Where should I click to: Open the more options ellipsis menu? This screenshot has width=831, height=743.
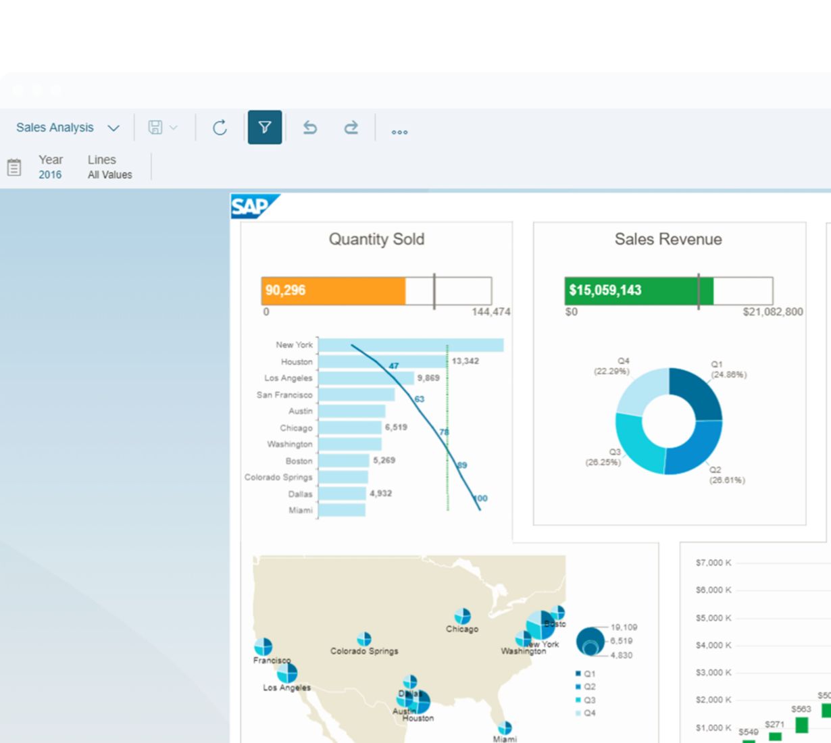point(399,132)
